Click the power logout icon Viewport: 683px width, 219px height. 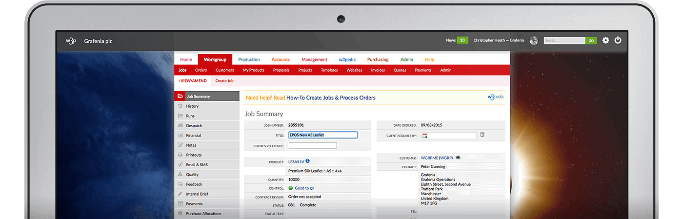click(x=618, y=40)
